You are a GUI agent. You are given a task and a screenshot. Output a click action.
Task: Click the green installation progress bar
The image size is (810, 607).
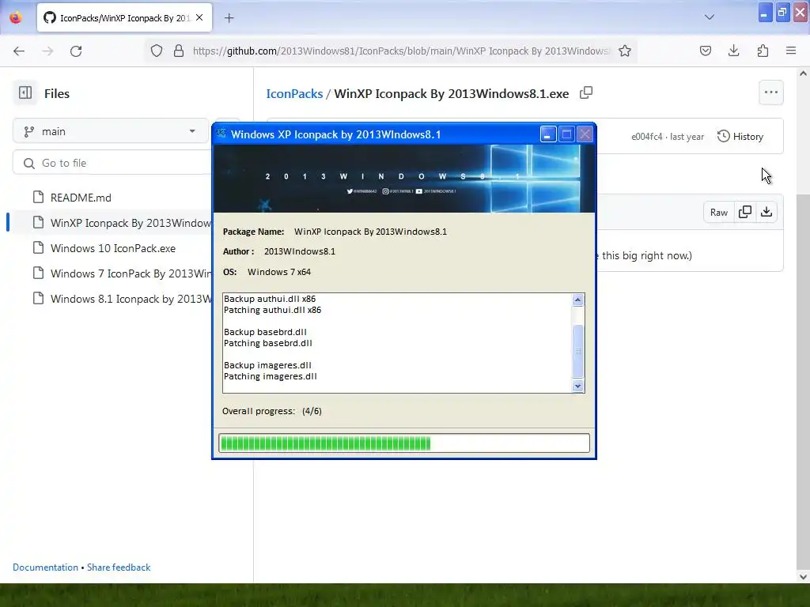point(403,443)
